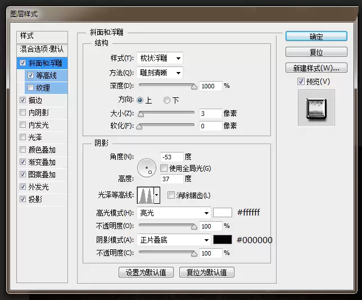362x300 pixels.
Task: Expand the 高光模式 highlight mode dropdown
Action: click(174, 213)
